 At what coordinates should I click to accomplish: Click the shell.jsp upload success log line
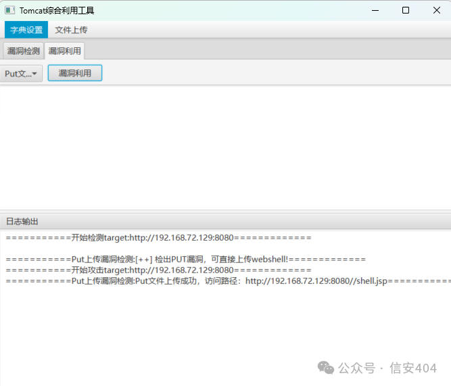click(228, 281)
